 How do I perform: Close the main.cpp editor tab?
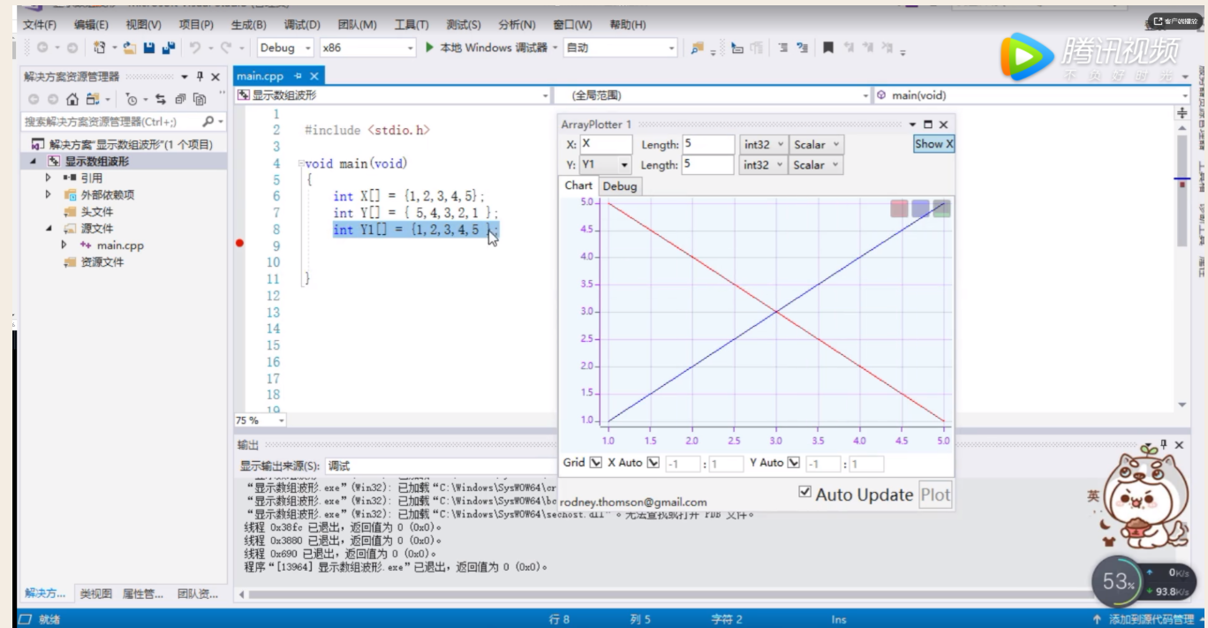[313, 77]
